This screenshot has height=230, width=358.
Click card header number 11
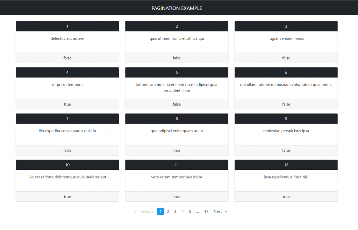[x=177, y=165]
